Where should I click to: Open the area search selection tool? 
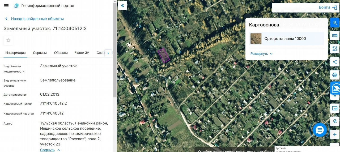[335, 49]
